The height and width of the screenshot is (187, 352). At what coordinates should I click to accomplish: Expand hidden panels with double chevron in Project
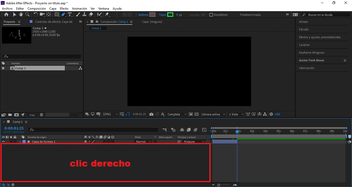click(x=81, y=22)
